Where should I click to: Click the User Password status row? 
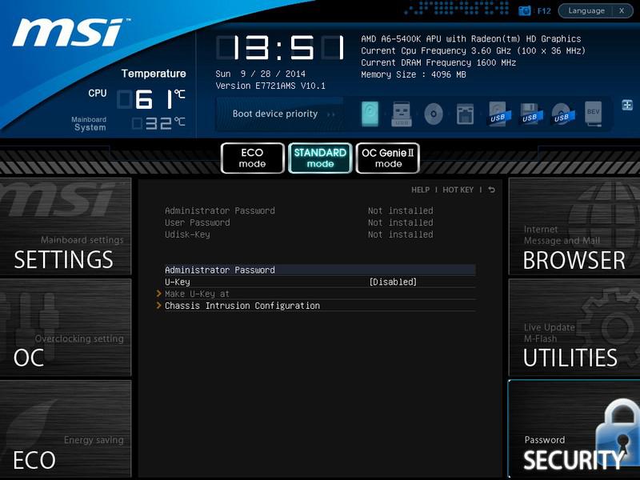tap(298, 222)
